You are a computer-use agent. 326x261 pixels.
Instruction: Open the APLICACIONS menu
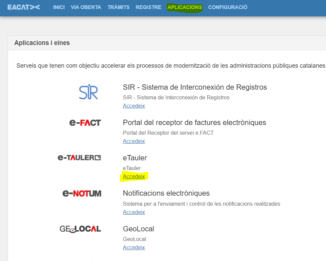[x=184, y=7]
